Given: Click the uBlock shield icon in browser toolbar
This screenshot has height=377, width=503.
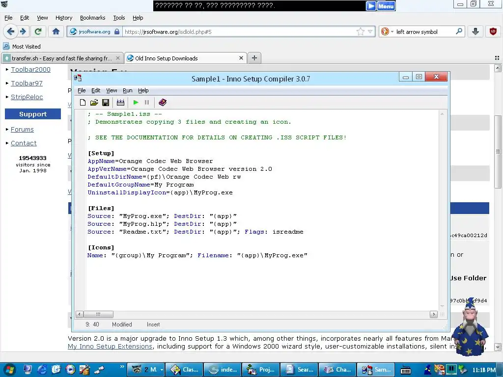Looking at the screenshot, I should click(x=493, y=31).
